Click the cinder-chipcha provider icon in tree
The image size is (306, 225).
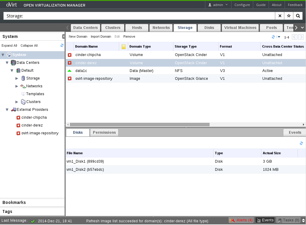(18, 117)
